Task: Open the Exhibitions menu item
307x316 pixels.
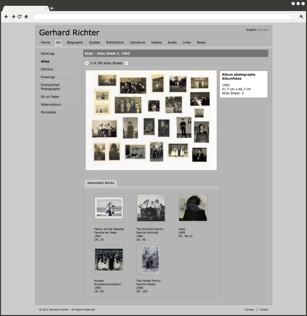Action: 115,43
